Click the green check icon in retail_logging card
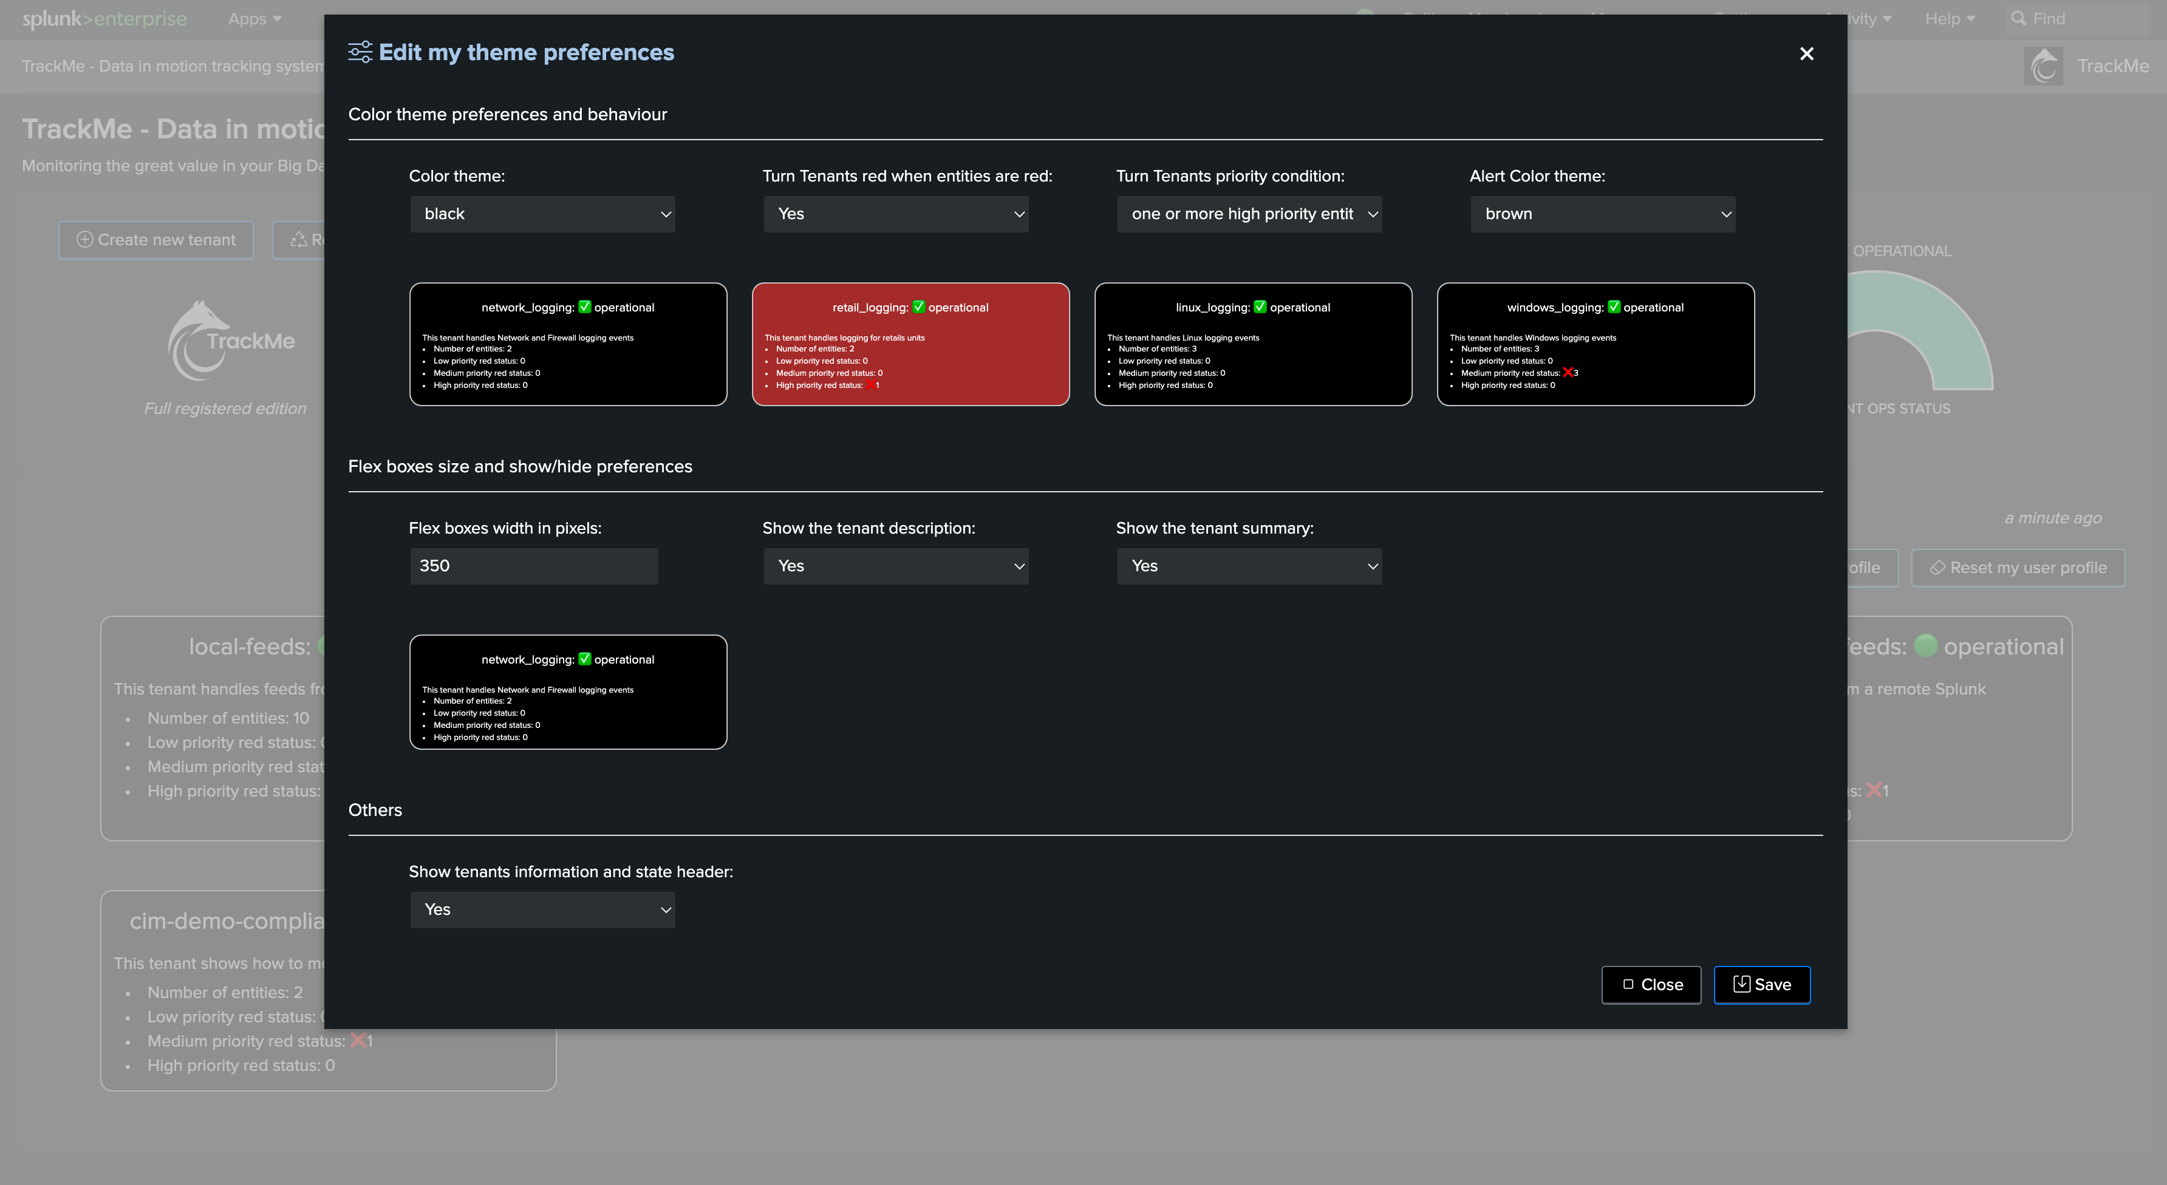The height and width of the screenshot is (1185, 2167). [x=919, y=307]
